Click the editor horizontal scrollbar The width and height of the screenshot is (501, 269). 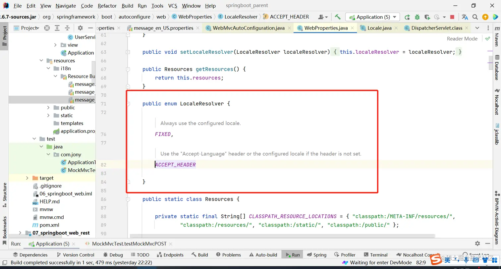(282, 237)
